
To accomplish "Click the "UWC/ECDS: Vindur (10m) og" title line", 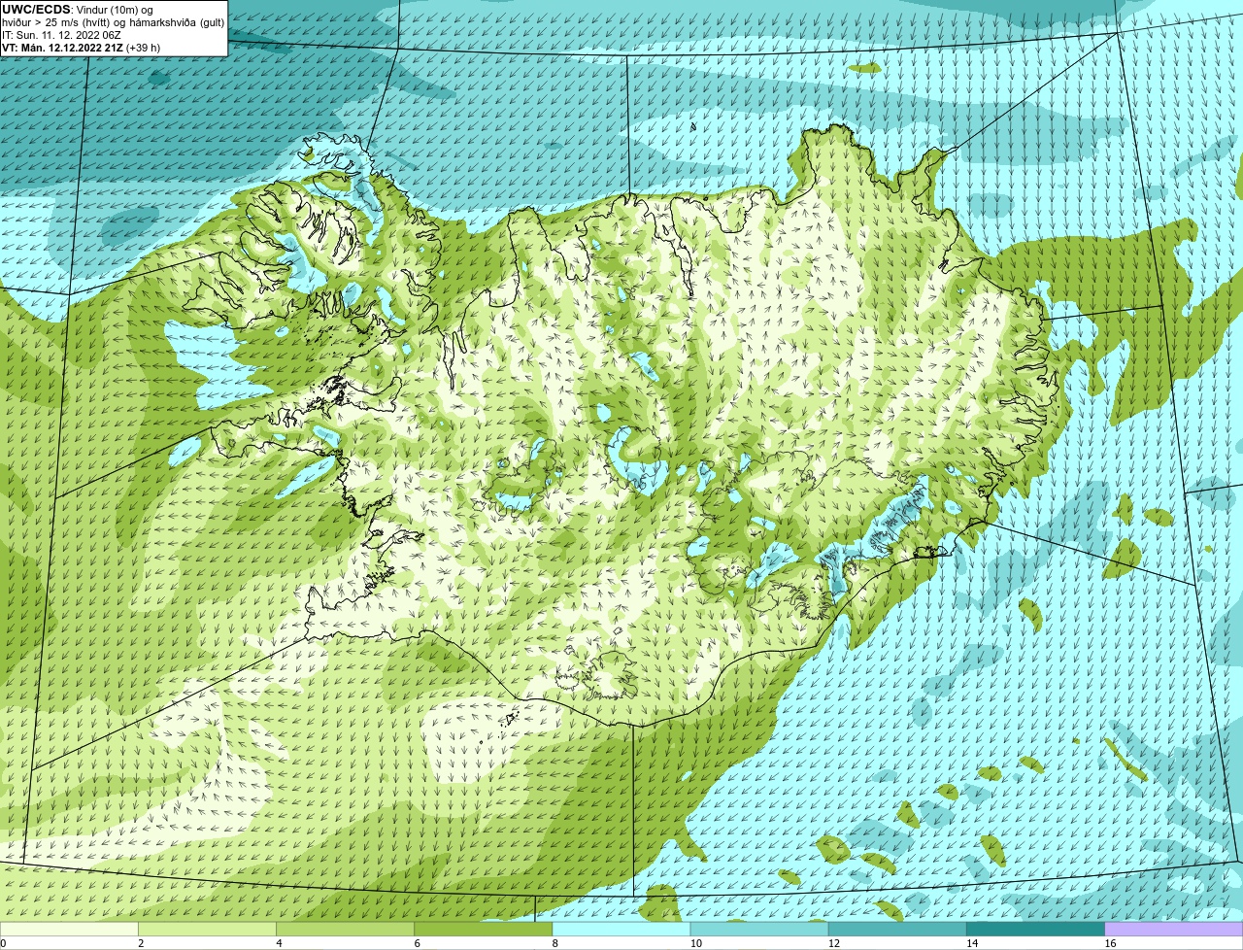I will pos(78,10).
